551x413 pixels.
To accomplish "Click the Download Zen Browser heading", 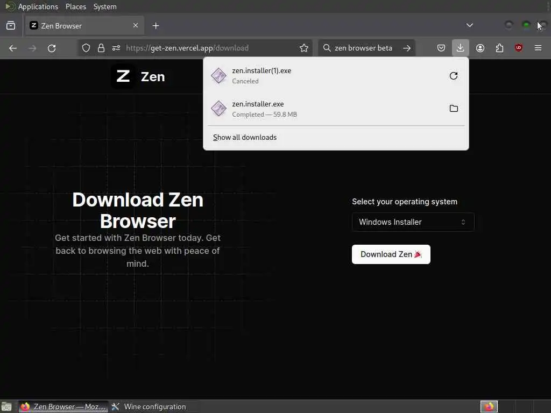I will tap(138, 210).
